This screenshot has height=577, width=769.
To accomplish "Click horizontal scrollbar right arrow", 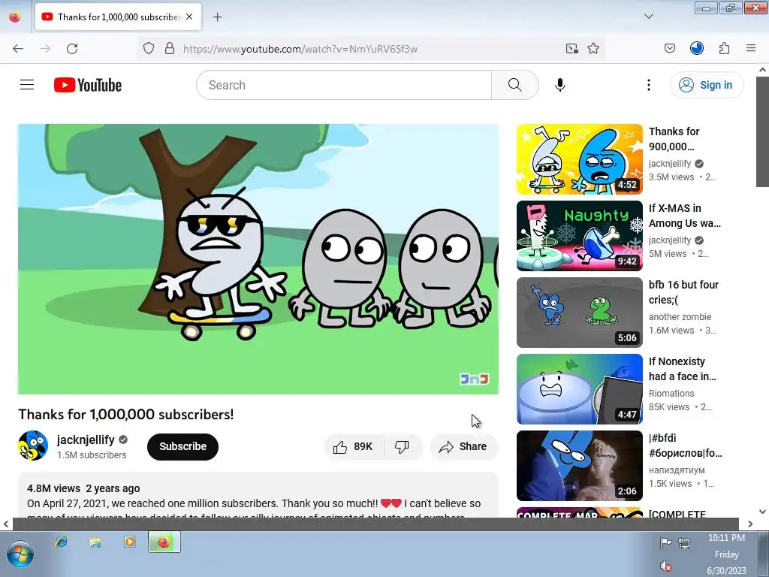I will (x=750, y=524).
